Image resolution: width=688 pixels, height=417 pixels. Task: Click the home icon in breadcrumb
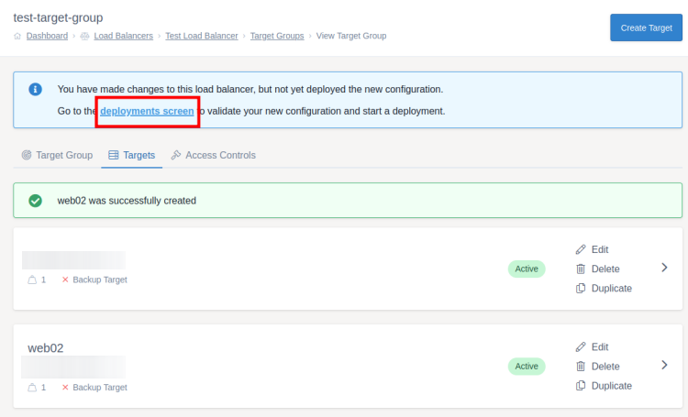coord(17,36)
